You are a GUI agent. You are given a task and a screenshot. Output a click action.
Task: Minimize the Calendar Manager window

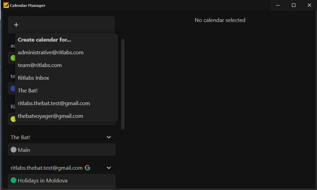tap(278, 5)
